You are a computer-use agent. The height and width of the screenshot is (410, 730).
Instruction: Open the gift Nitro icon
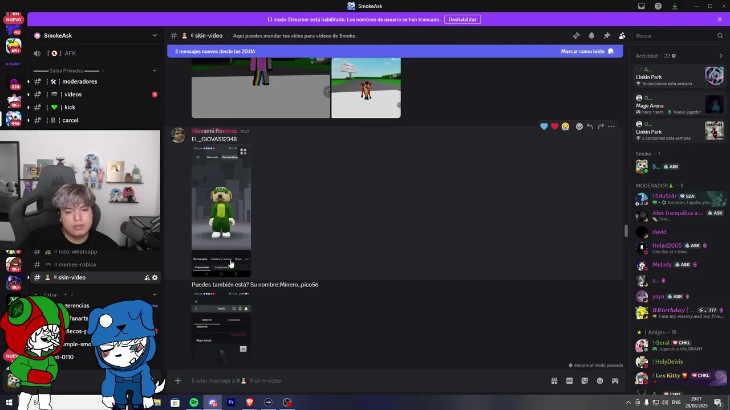coord(554,380)
